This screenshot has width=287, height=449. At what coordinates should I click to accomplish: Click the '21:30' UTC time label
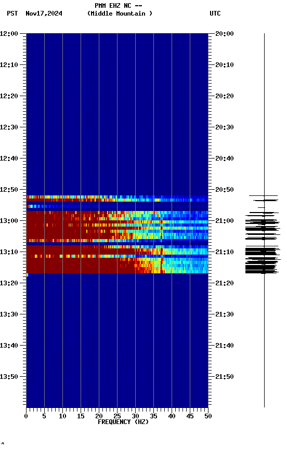click(x=225, y=314)
